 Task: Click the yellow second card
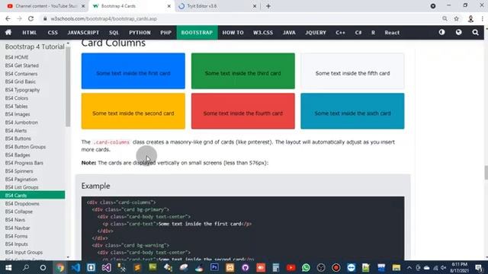click(133, 111)
